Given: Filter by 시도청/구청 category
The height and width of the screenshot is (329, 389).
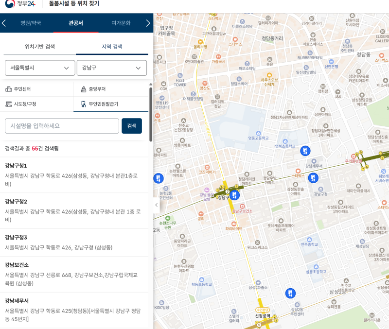Looking at the screenshot, I should [37, 104].
